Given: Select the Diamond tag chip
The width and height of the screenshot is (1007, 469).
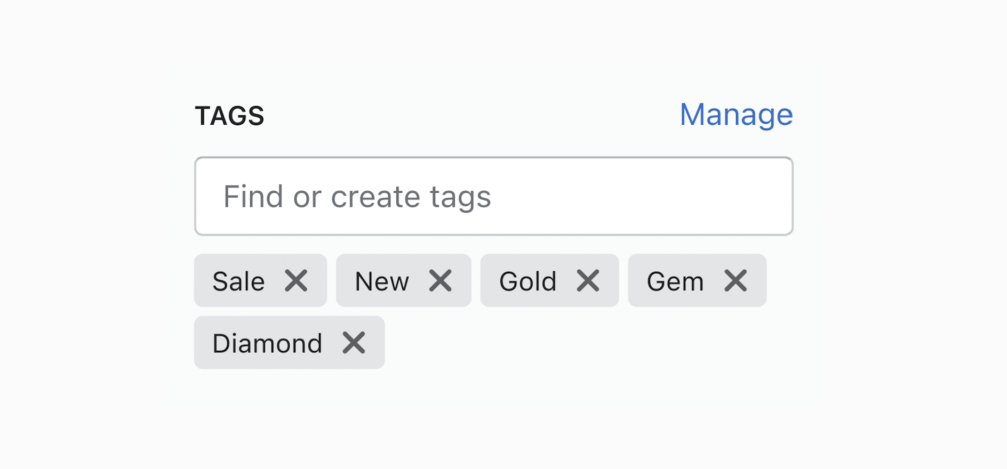Looking at the screenshot, I should pos(267,343).
